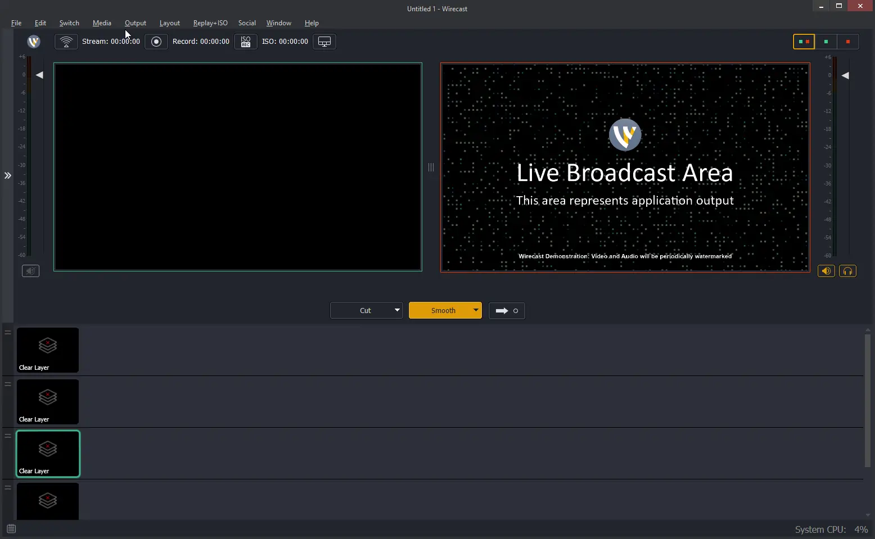Select the Clear Layer shot in the topmost layer
This screenshot has width=875, height=539.
(48, 350)
